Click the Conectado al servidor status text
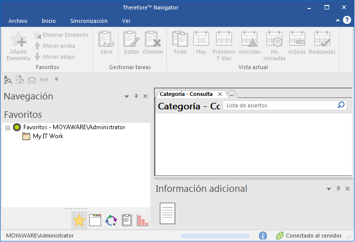Screen dimensions: 355x242 tap(314, 236)
